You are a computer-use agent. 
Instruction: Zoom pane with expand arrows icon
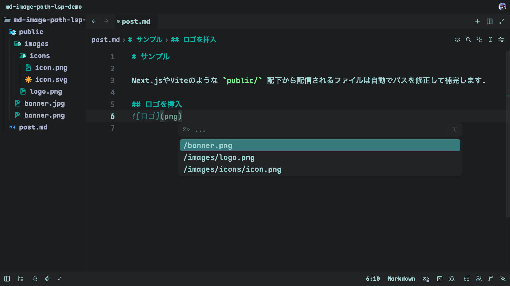click(x=502, y=21)
